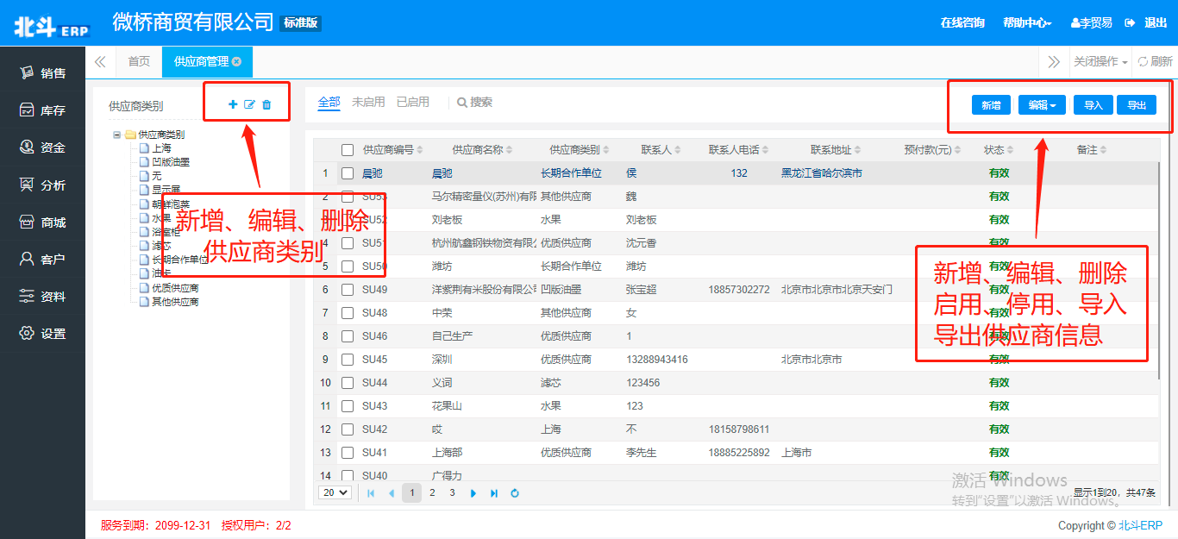Switch to the 首页 tab
1178x539 pixels.
[x=139, y=61]
